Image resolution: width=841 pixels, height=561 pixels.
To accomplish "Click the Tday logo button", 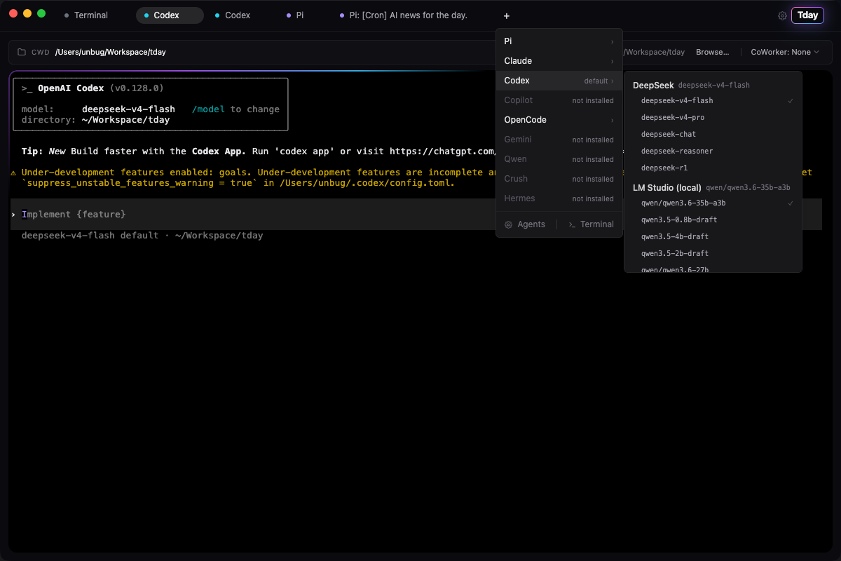I will pos(807,15).
